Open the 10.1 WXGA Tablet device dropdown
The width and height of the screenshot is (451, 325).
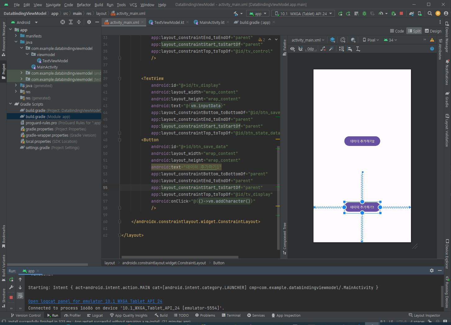tap(304, 14)
